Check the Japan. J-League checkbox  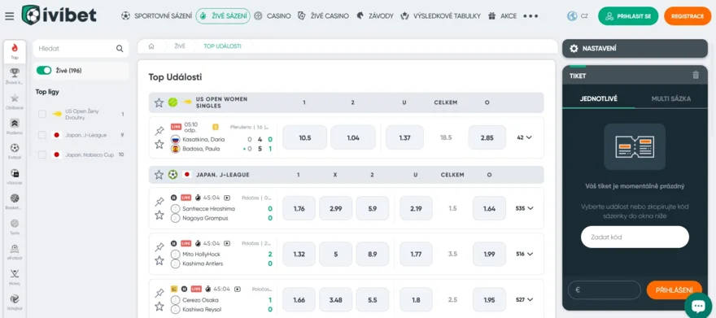pyautogui.click(x=42, y=135)
